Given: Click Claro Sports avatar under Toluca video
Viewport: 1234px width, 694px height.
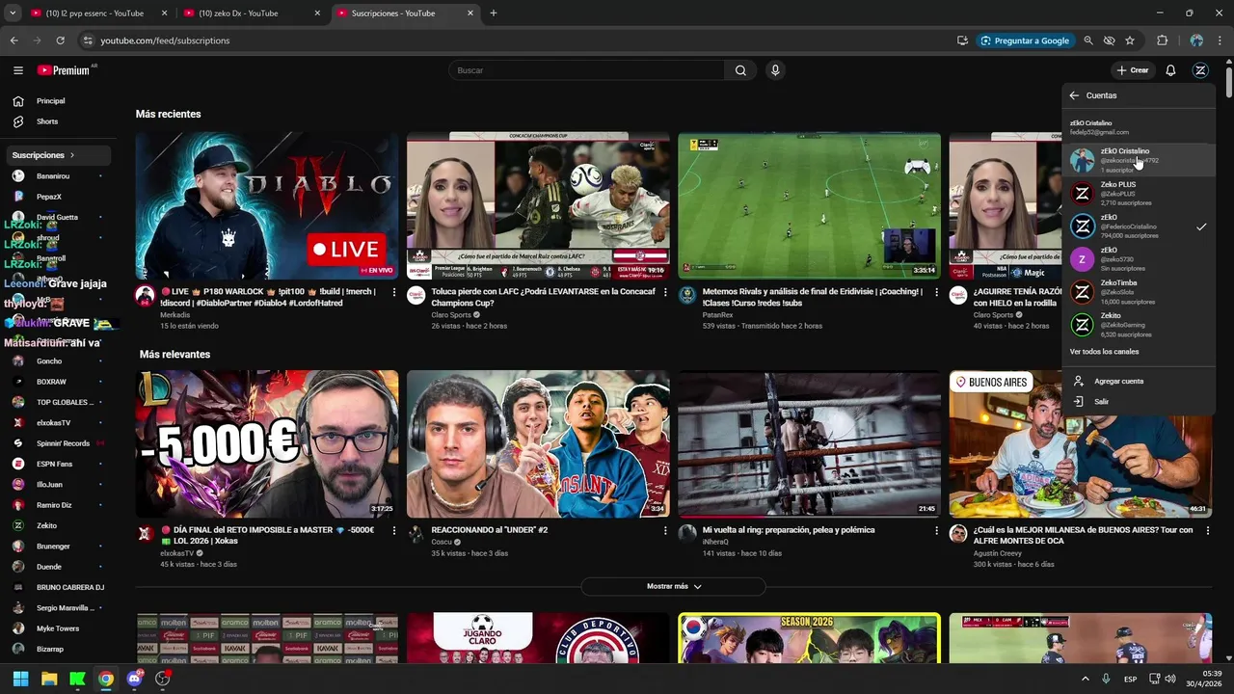Looking at the screenshot, I should tap(416, 295).
